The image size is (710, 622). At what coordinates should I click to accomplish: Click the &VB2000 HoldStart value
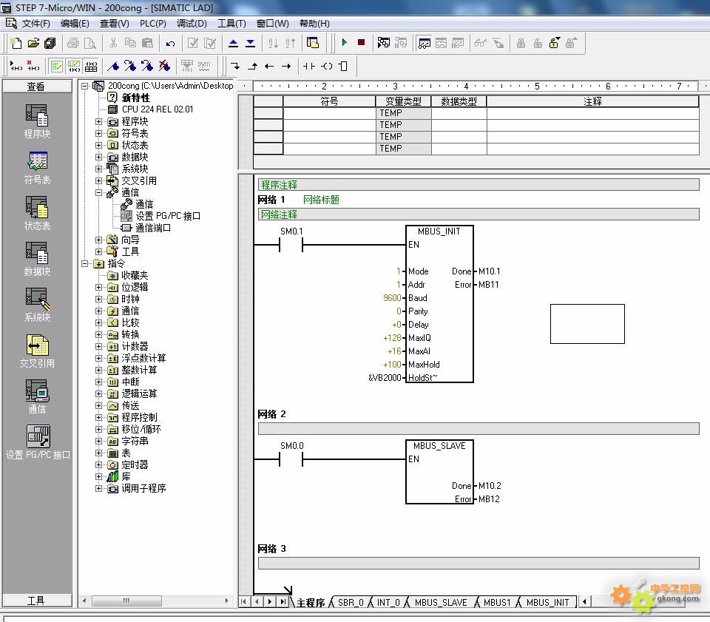point(385,377)
